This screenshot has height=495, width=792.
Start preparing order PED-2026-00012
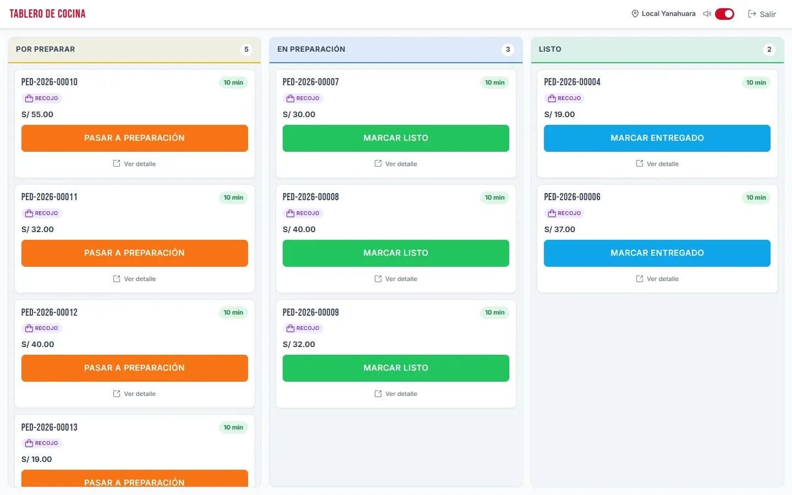click(x=135, y=368)
